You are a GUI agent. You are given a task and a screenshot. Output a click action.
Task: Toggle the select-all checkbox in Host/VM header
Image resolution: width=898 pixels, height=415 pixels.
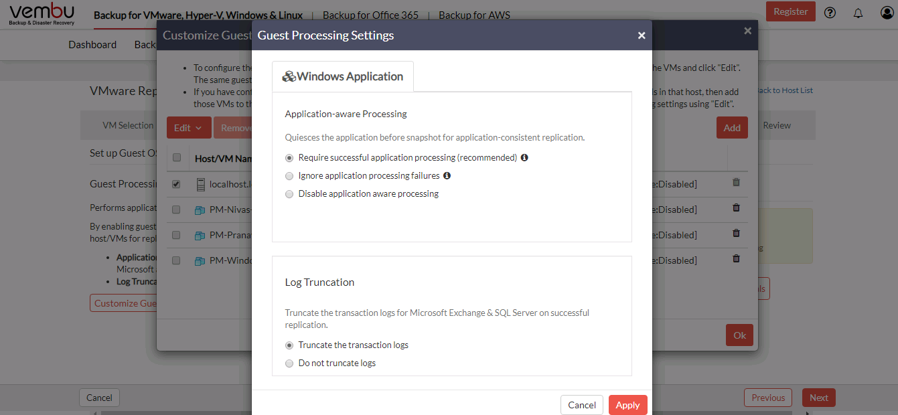pos(177,158)
